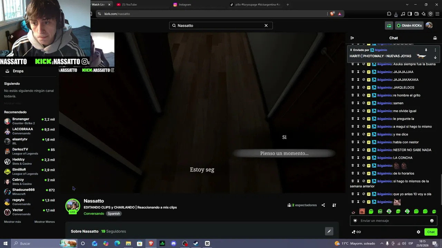This screenshot has height=248, width=442.
Task: Open the Brave playlist music note icon
Action: click(x=403, y=14)
